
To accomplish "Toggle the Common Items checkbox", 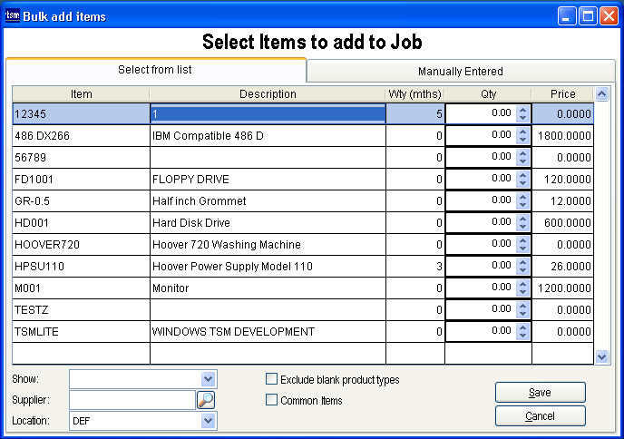I will pos(271,400).
